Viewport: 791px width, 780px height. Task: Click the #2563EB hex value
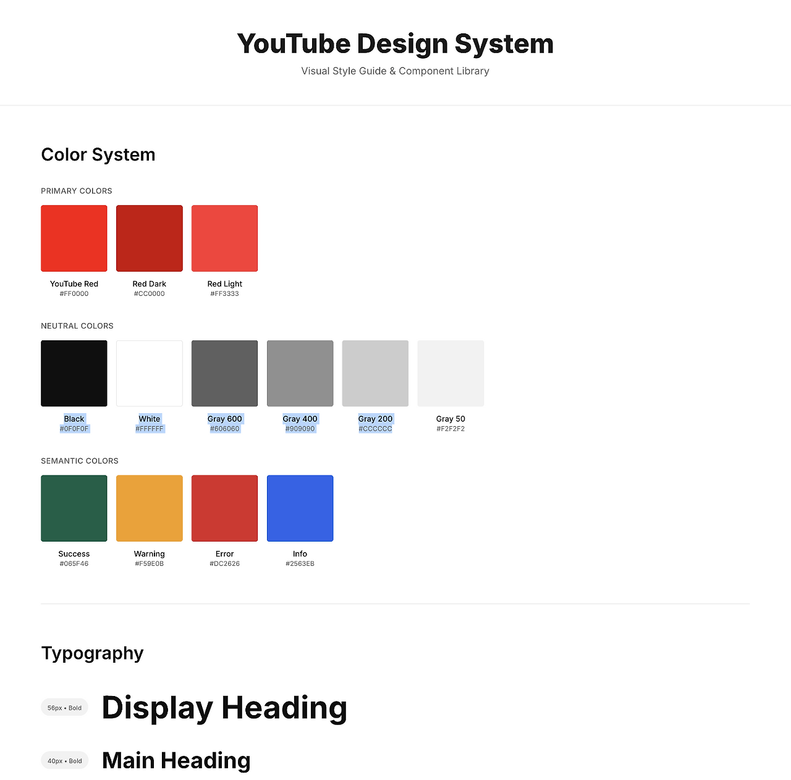300,564
